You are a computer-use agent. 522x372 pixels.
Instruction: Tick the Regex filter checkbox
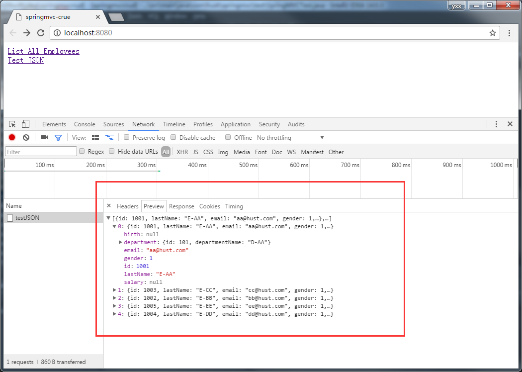pos(82,151)
